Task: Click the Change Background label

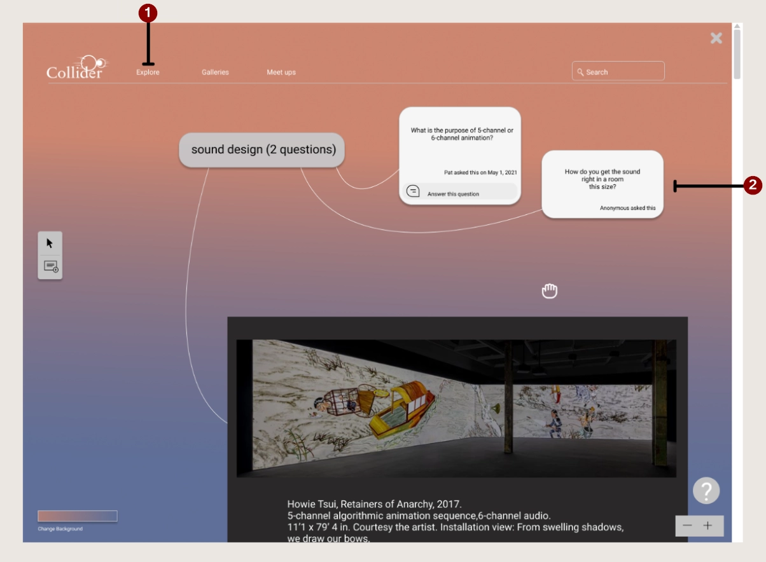Action: pyautogui.click(x=60, y=529)
